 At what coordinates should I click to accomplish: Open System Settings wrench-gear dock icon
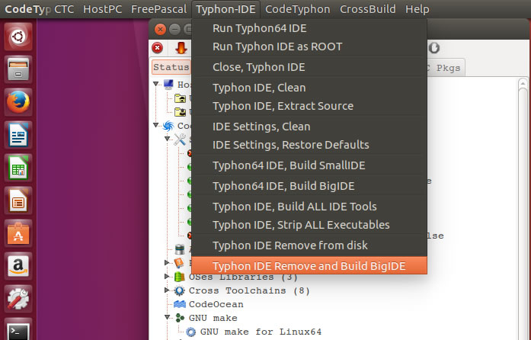pos(18,298)
